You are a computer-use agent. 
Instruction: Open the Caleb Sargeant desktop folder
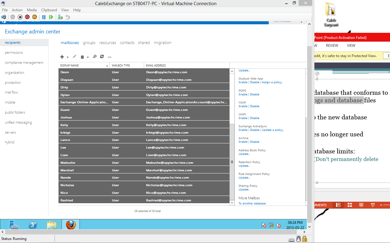coord(331,15)
